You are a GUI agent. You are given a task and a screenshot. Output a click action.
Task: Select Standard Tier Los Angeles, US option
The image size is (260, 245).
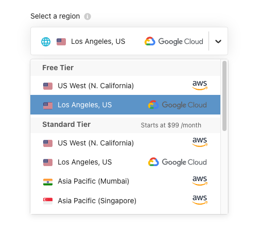[x=125, y=162]
